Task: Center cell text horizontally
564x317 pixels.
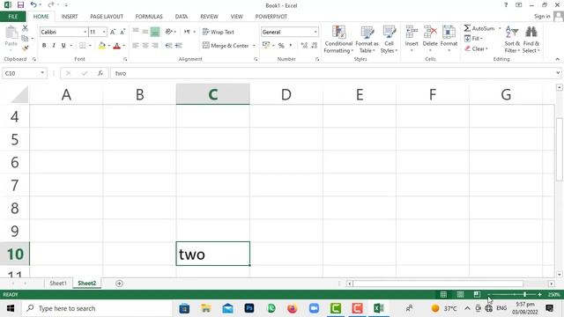Action: (145, 45)
